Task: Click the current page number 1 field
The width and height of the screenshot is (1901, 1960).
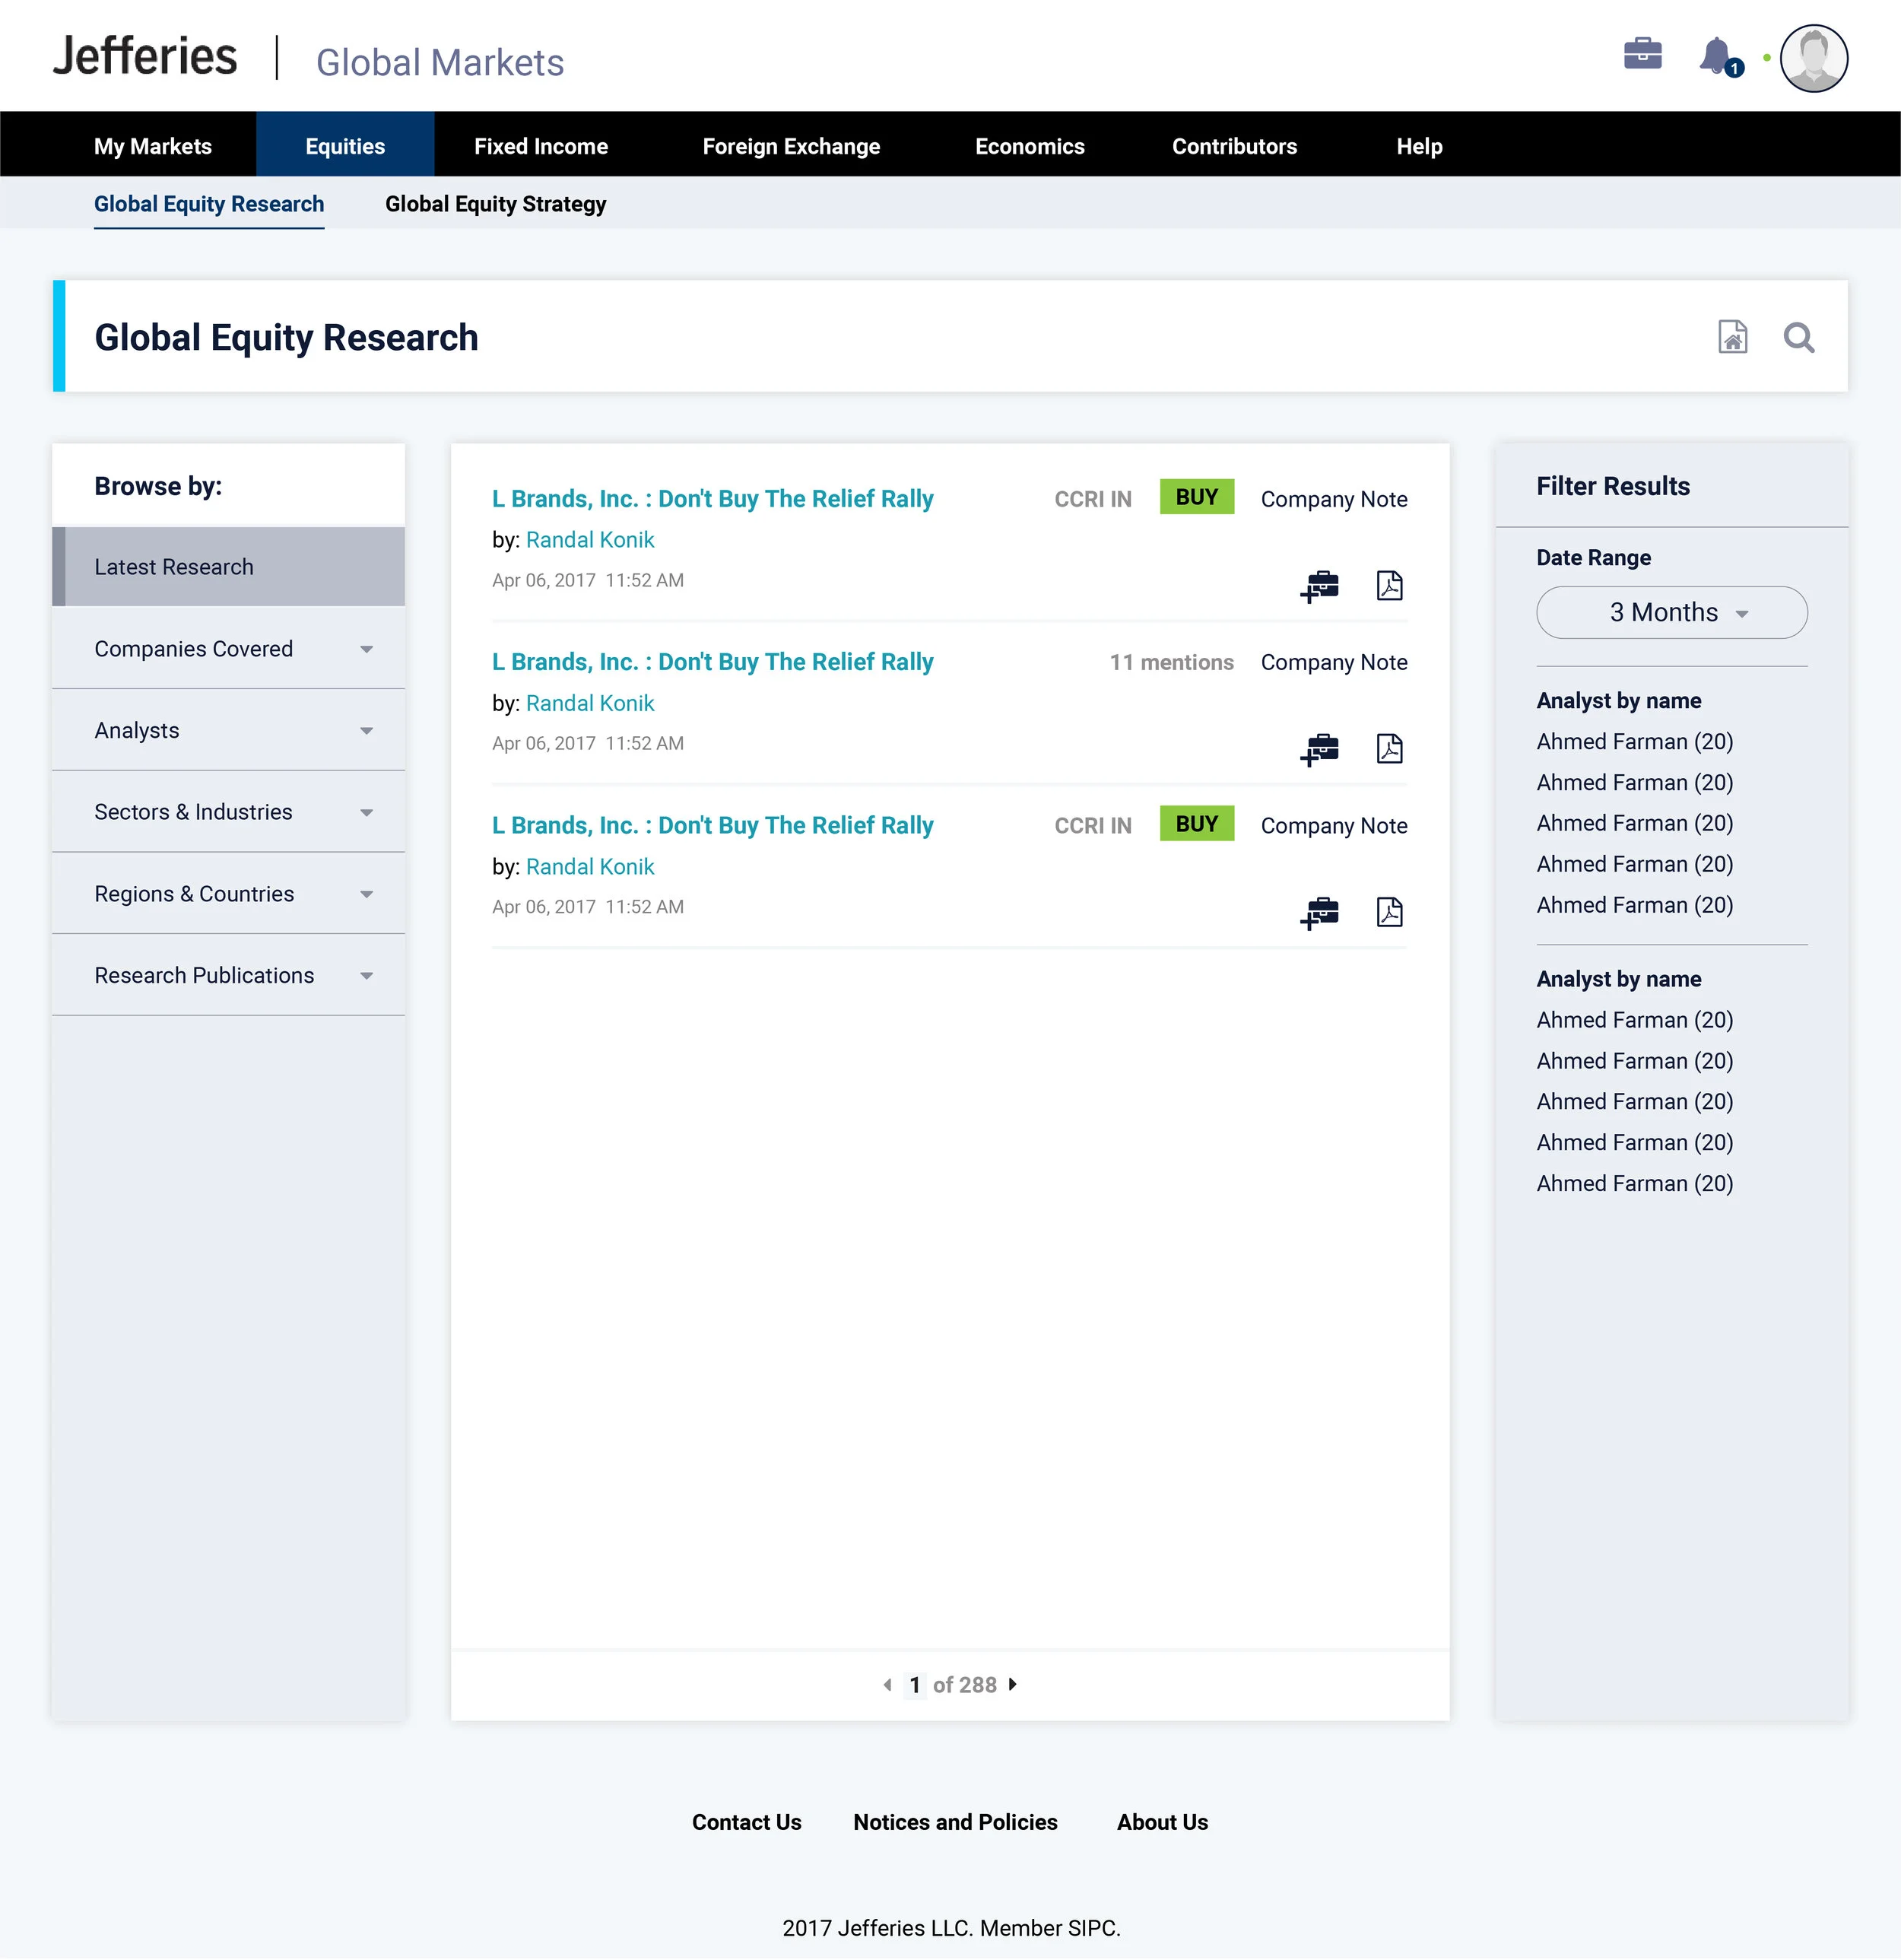Action: tap(914, 1685)
